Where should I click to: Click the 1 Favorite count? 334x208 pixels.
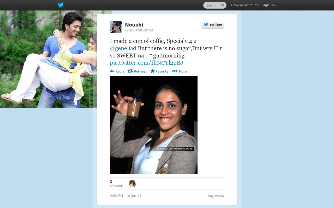point(116,183)
